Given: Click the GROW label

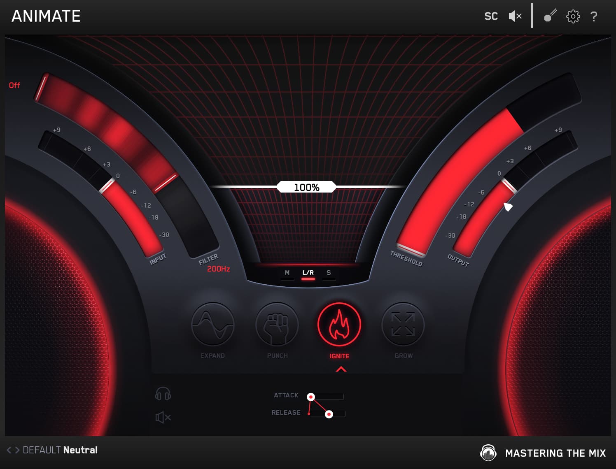Looking at the screenshot, I should [x=404, y=355].
